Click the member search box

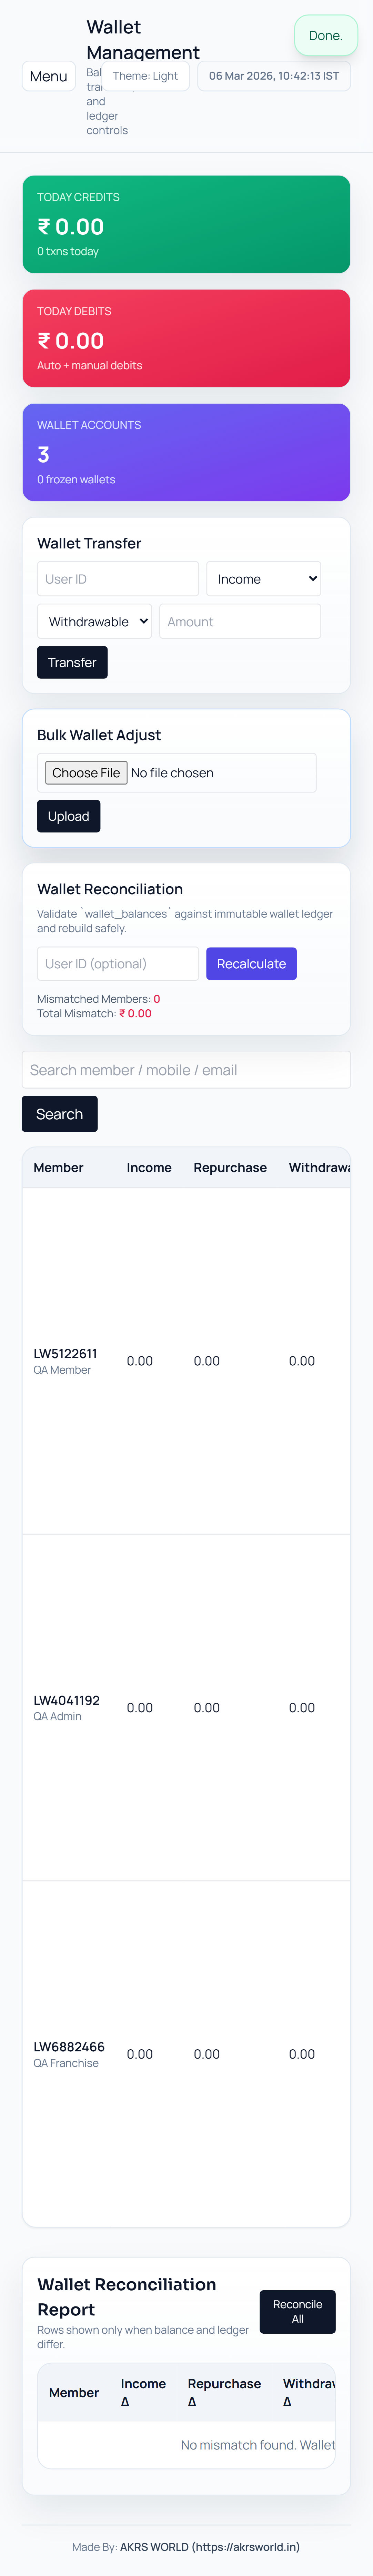(x=186, y=1070)
